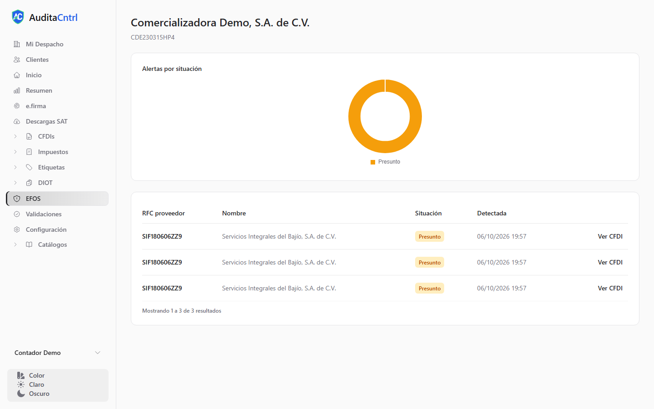Open e.firma fingerprint icon
The width and height of the screenshot is (654, 409).
point(17,106)
